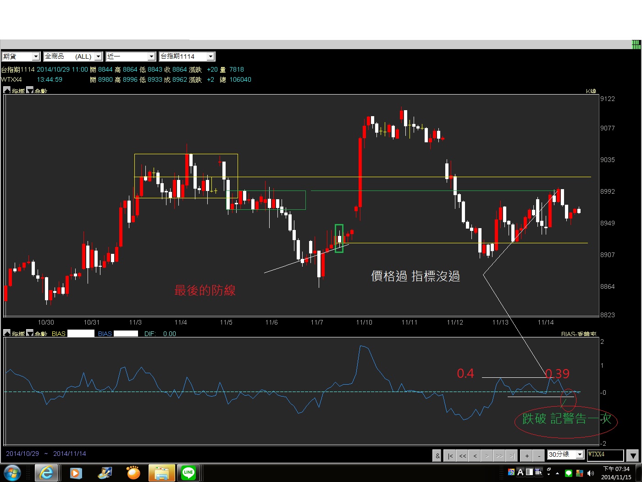Zoom out chart with - button

click(x=539, y=455)
